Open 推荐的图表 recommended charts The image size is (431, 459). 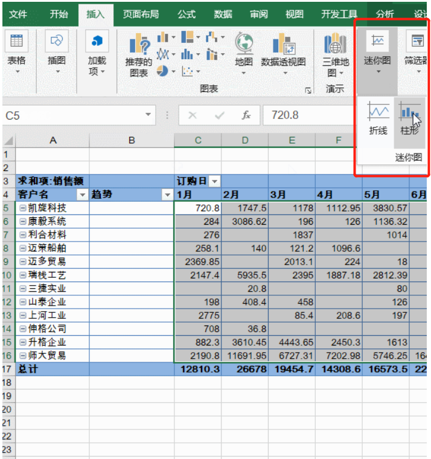[x=138, y=54]
